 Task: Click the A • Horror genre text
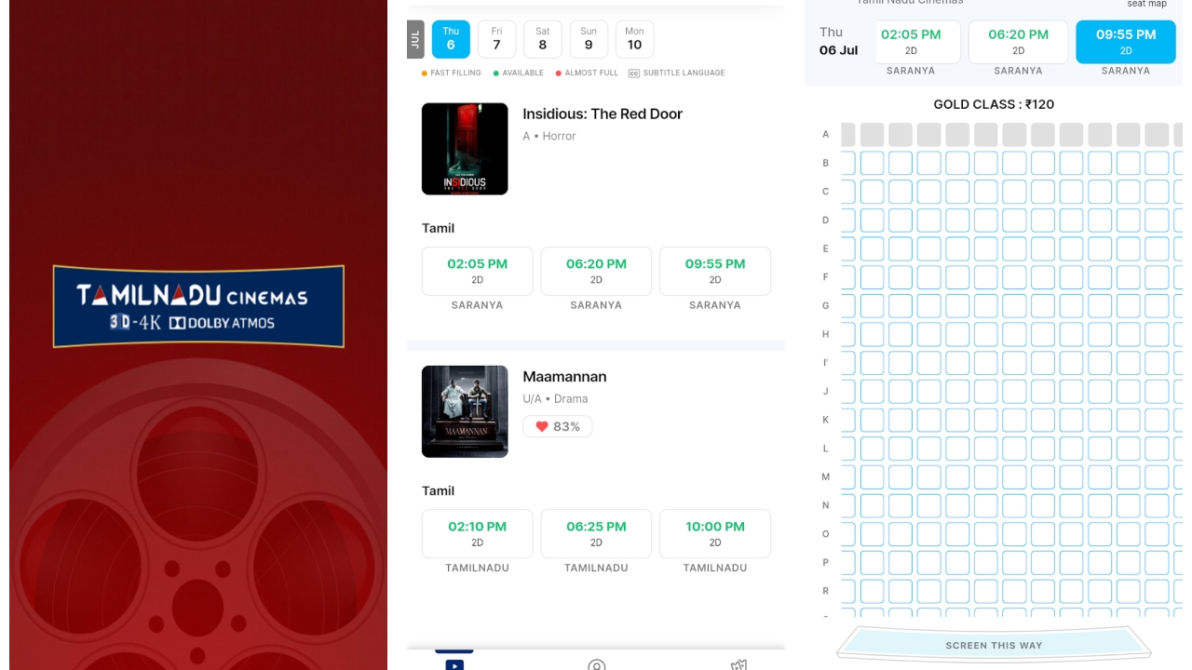549,136
